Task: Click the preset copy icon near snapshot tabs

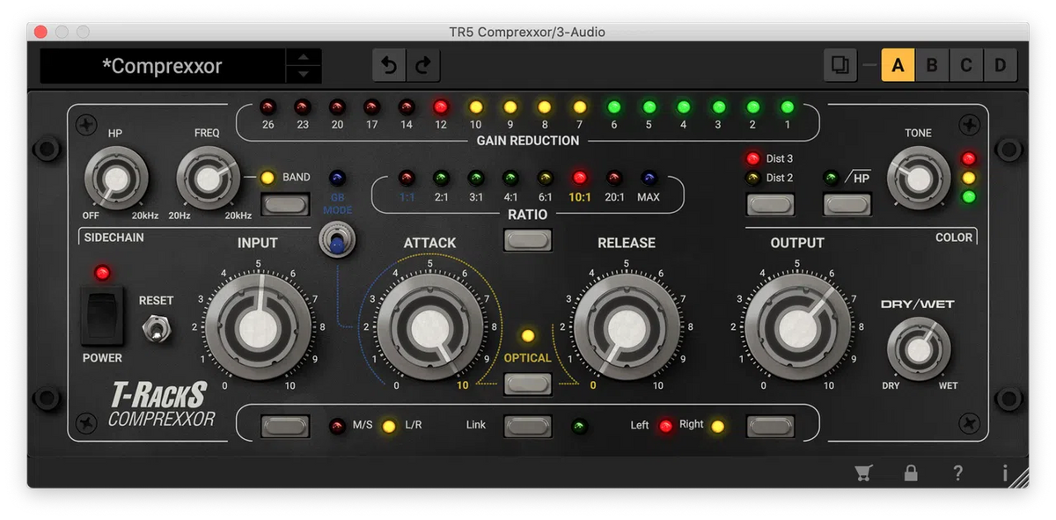Action: (x=839, y=64)
